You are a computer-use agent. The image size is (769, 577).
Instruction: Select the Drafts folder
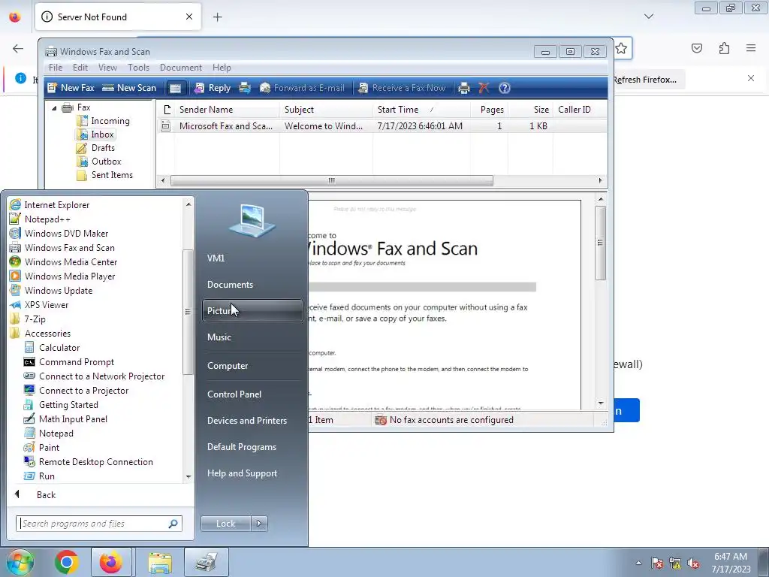96,148
